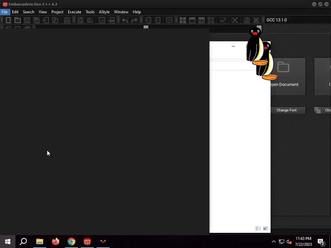This screenshot has height=248, width=331.
Task: Open File Explorer from taskbar
Action: point(39,242)
